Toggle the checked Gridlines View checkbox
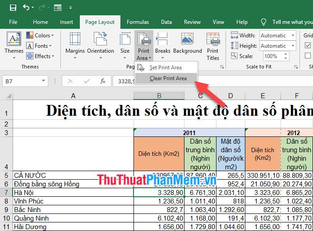The height and width of the screenshot is (231, 313). [x=308, y=45]
